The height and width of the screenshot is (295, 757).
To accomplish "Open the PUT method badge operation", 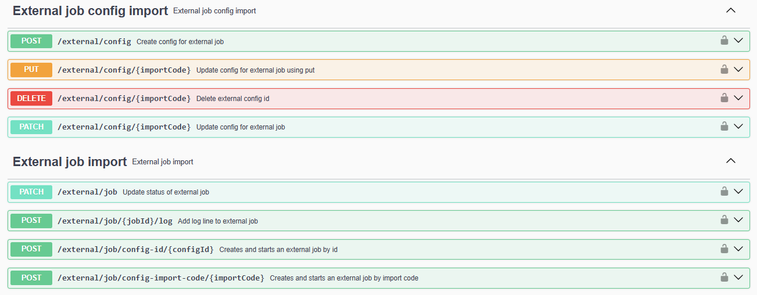I will pos(31,70).
